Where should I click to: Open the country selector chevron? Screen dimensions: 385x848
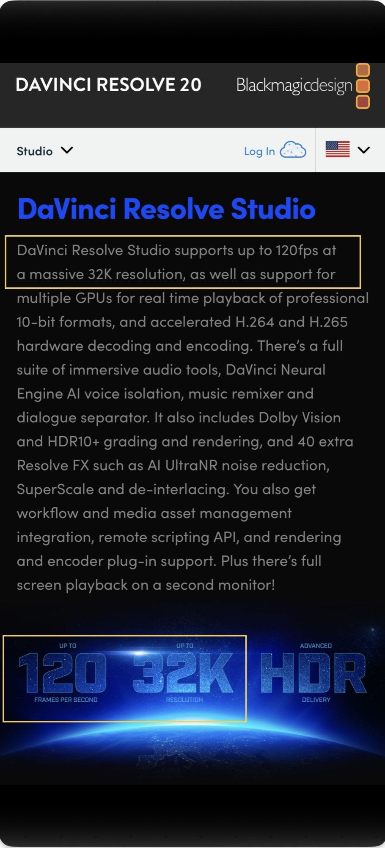click(364, 150)
